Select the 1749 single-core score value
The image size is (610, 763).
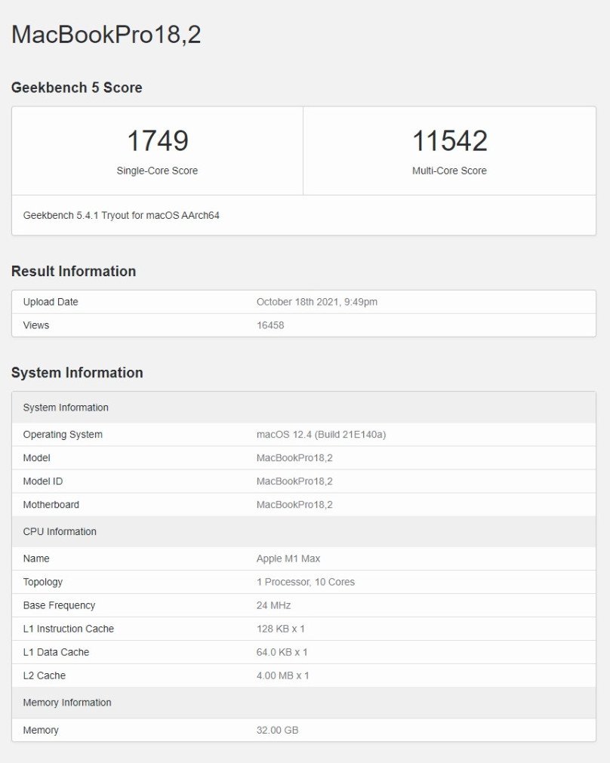(x=157, y=141)
